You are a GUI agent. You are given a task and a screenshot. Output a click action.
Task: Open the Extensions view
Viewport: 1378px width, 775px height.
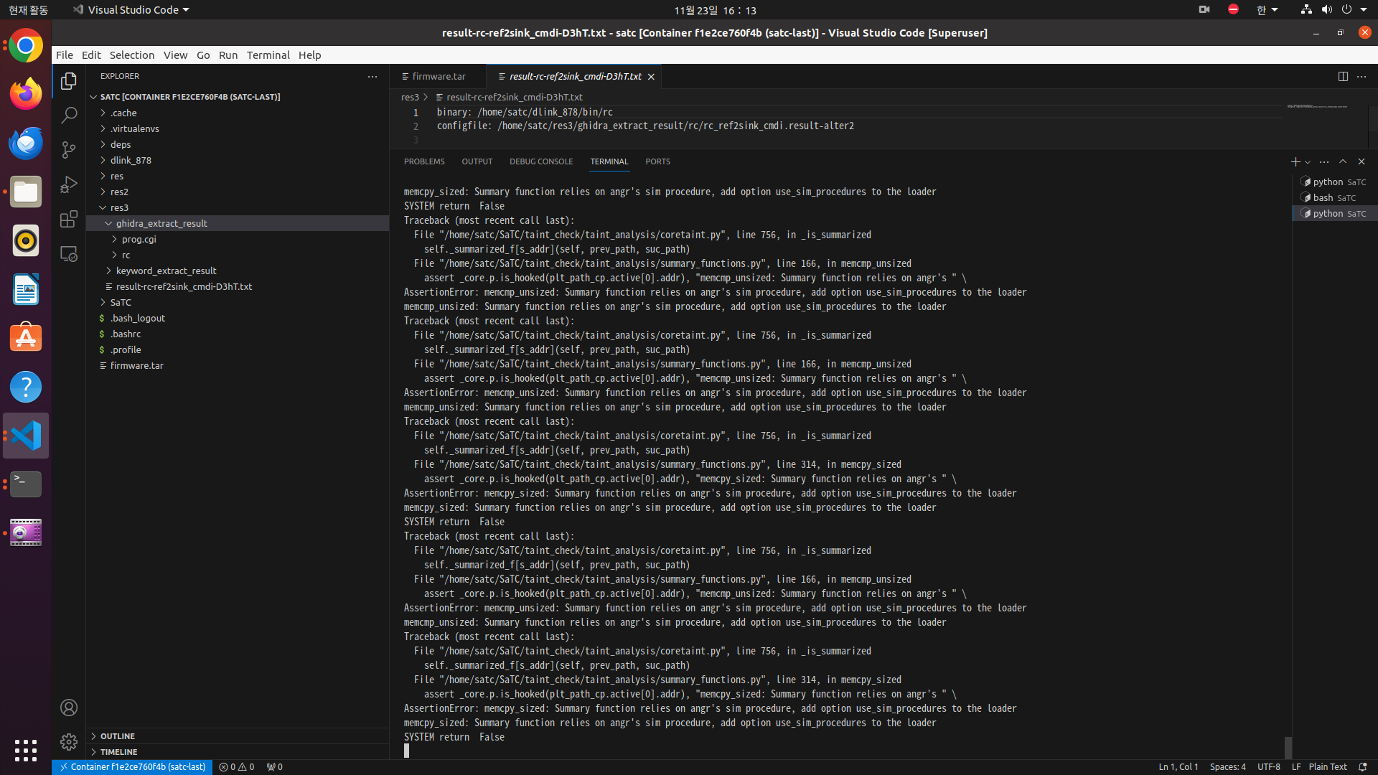(69, 219)
